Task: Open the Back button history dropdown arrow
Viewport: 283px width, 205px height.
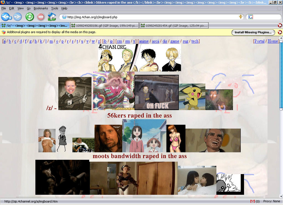Action: point(10,18)
